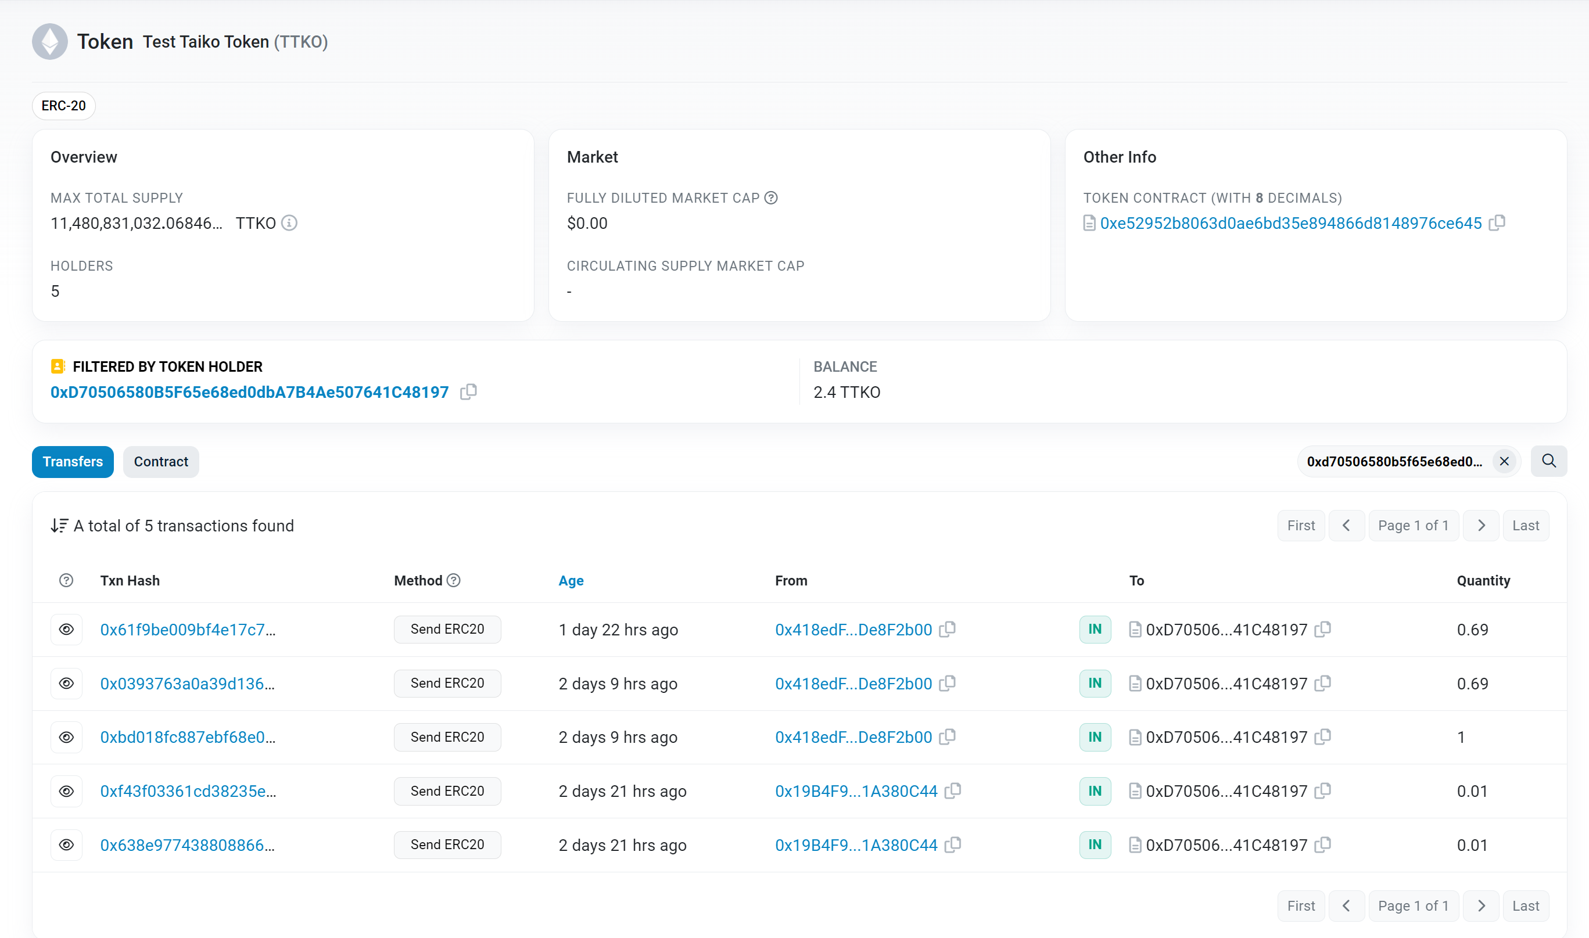Clear the address search filter
Screen dimensions: 1589x938
pos(1504,461)
